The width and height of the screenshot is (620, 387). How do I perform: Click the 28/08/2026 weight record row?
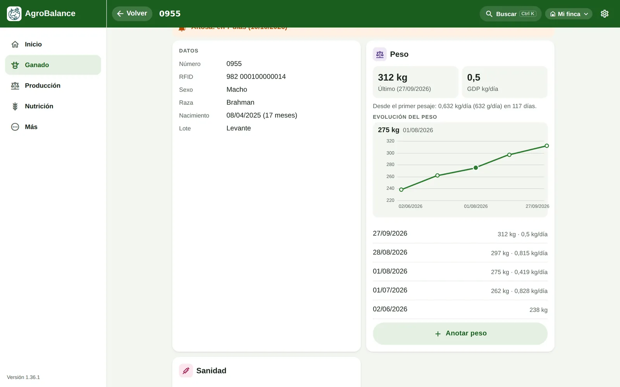[x=460, y=253]
